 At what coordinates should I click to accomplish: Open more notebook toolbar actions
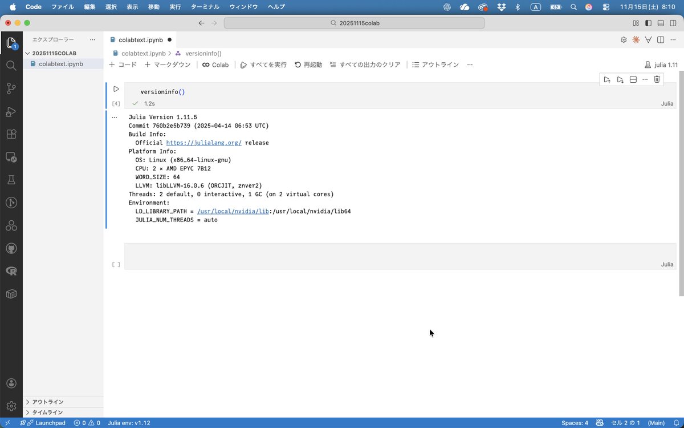(x=470, y=64)
